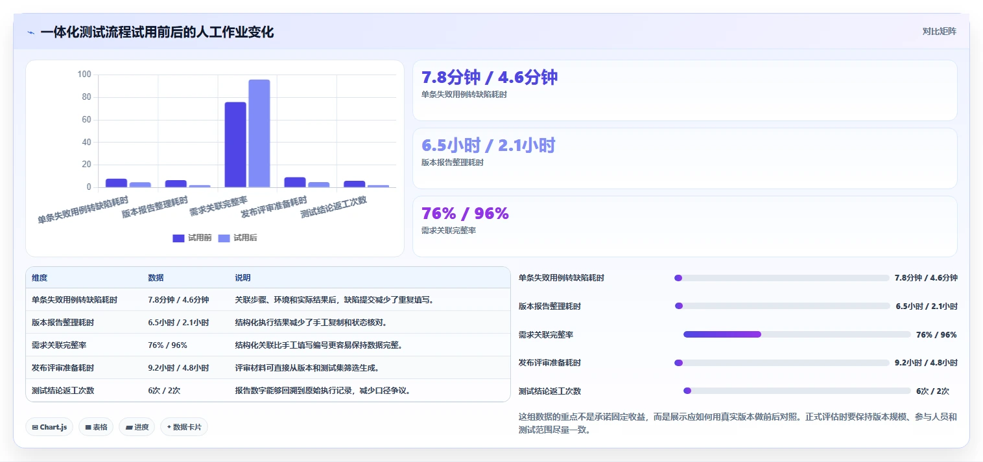Click the 数据 column header
Screen dimensions: 983x462
(x=156, y=277)
